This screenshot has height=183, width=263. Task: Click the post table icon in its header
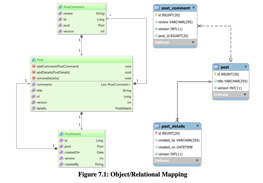click(x=217, y=67)
